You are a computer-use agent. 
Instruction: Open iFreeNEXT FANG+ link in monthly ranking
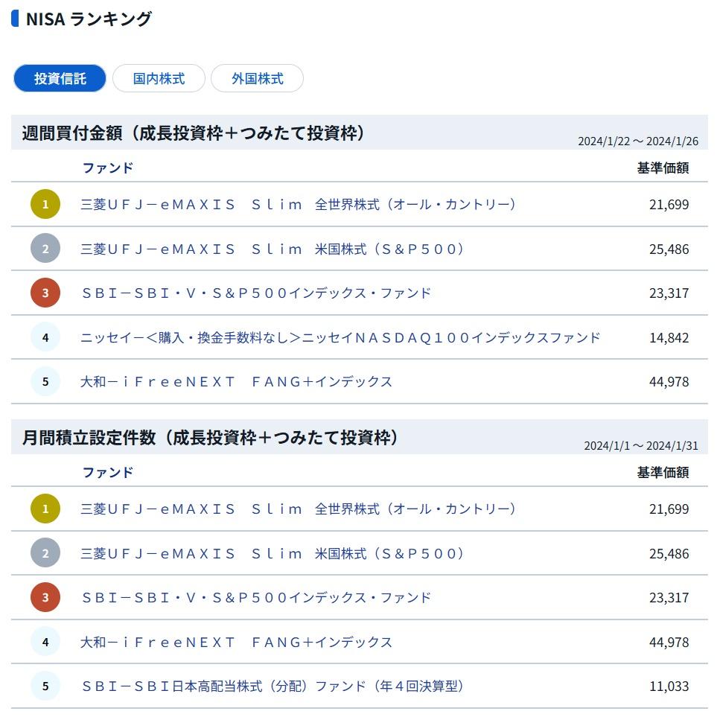pyautogui.click(x=237, y=642)
